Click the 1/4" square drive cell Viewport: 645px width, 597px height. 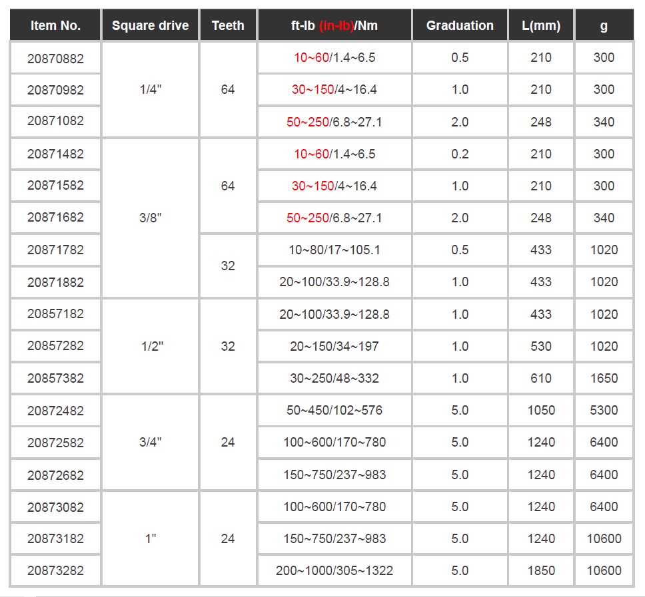(x=150, y=90)
